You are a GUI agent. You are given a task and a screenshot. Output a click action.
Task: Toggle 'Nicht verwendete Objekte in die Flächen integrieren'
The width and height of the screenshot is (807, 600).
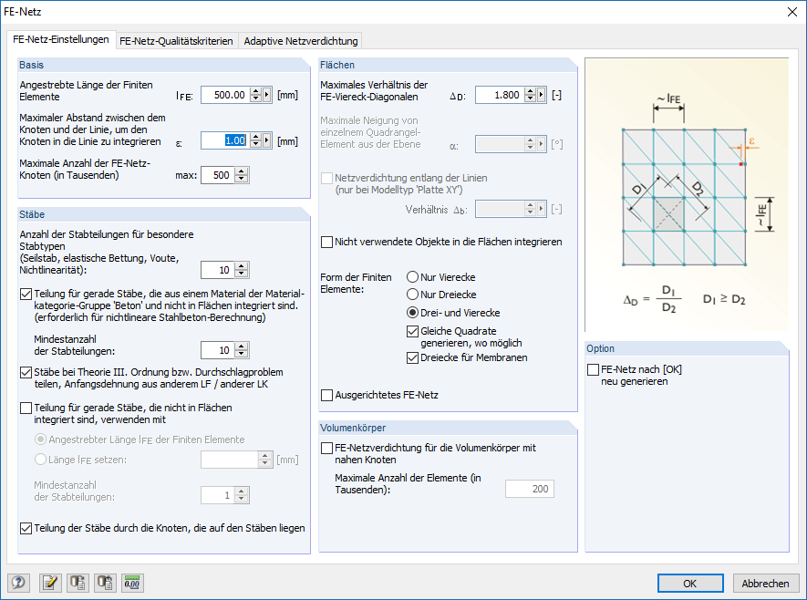pyautogui.click(x=326, y=242)
